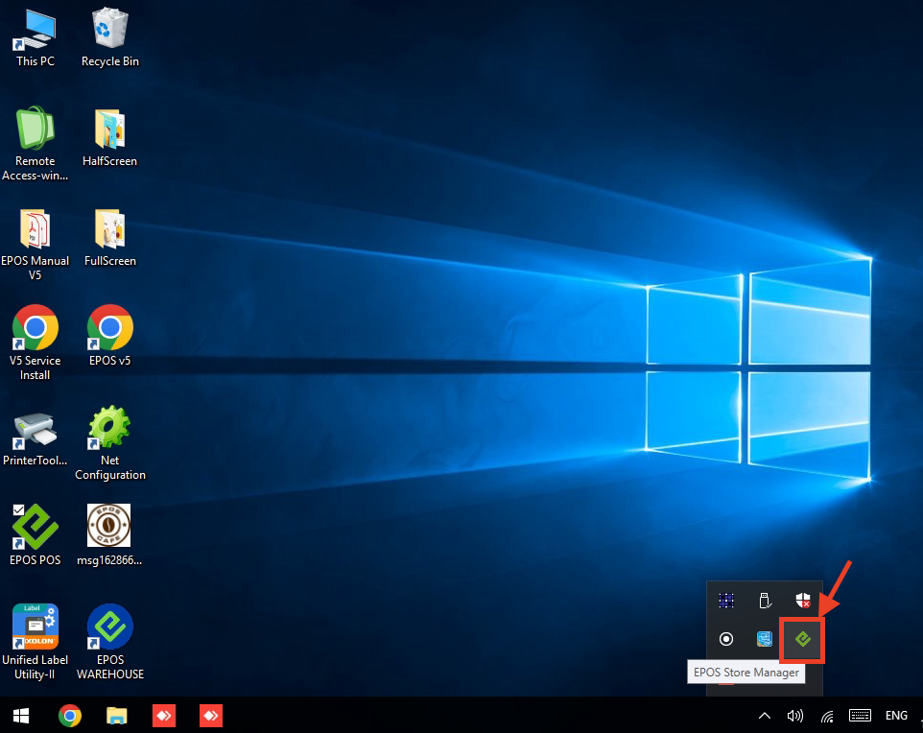Click the EPOS Store Manager tray icon

802,639
